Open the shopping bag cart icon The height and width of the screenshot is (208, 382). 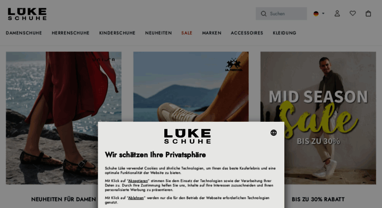point(368,13)
